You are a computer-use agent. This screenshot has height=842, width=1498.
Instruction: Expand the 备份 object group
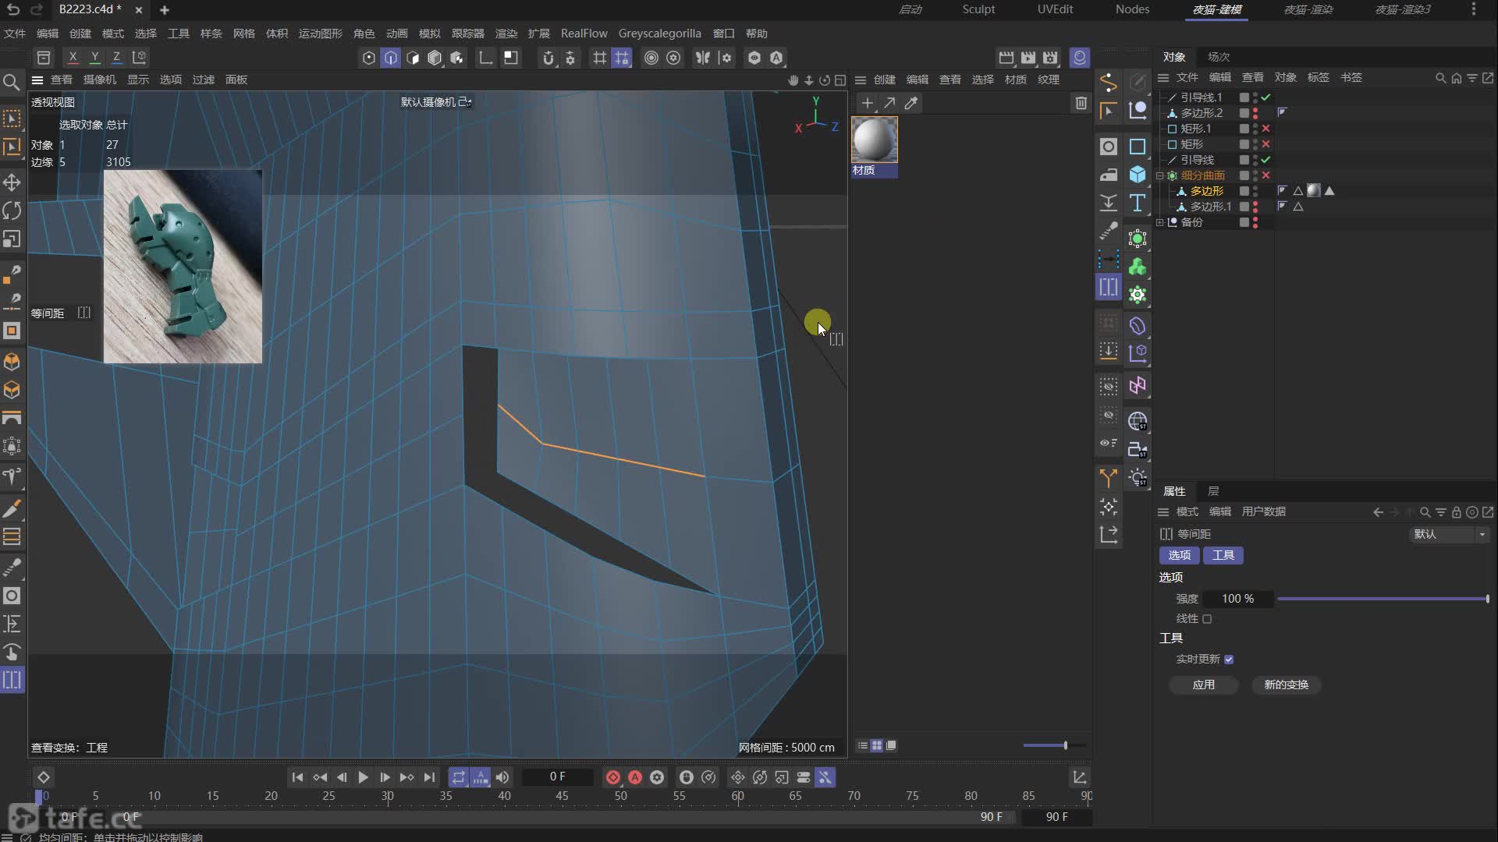(1160, 222)
